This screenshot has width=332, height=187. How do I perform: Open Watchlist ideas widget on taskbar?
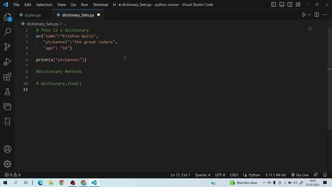pos(243,183)
